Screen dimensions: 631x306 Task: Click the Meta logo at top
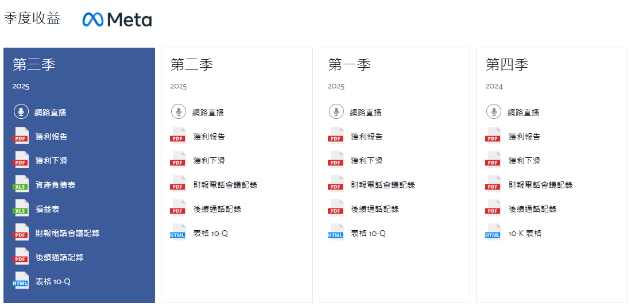click(117, 20)
